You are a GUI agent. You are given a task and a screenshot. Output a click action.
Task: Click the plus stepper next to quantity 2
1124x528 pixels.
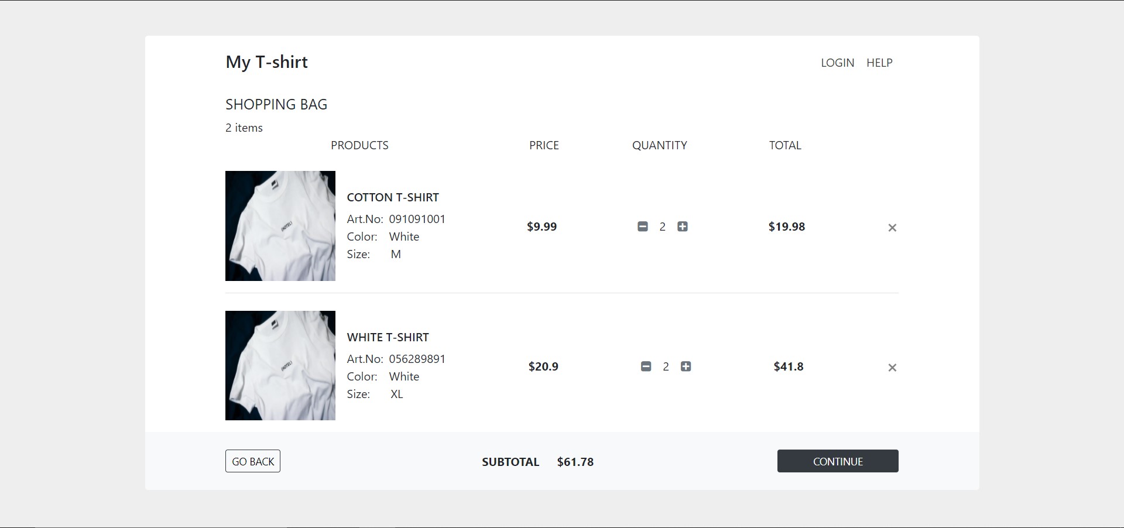coord(682,227)
